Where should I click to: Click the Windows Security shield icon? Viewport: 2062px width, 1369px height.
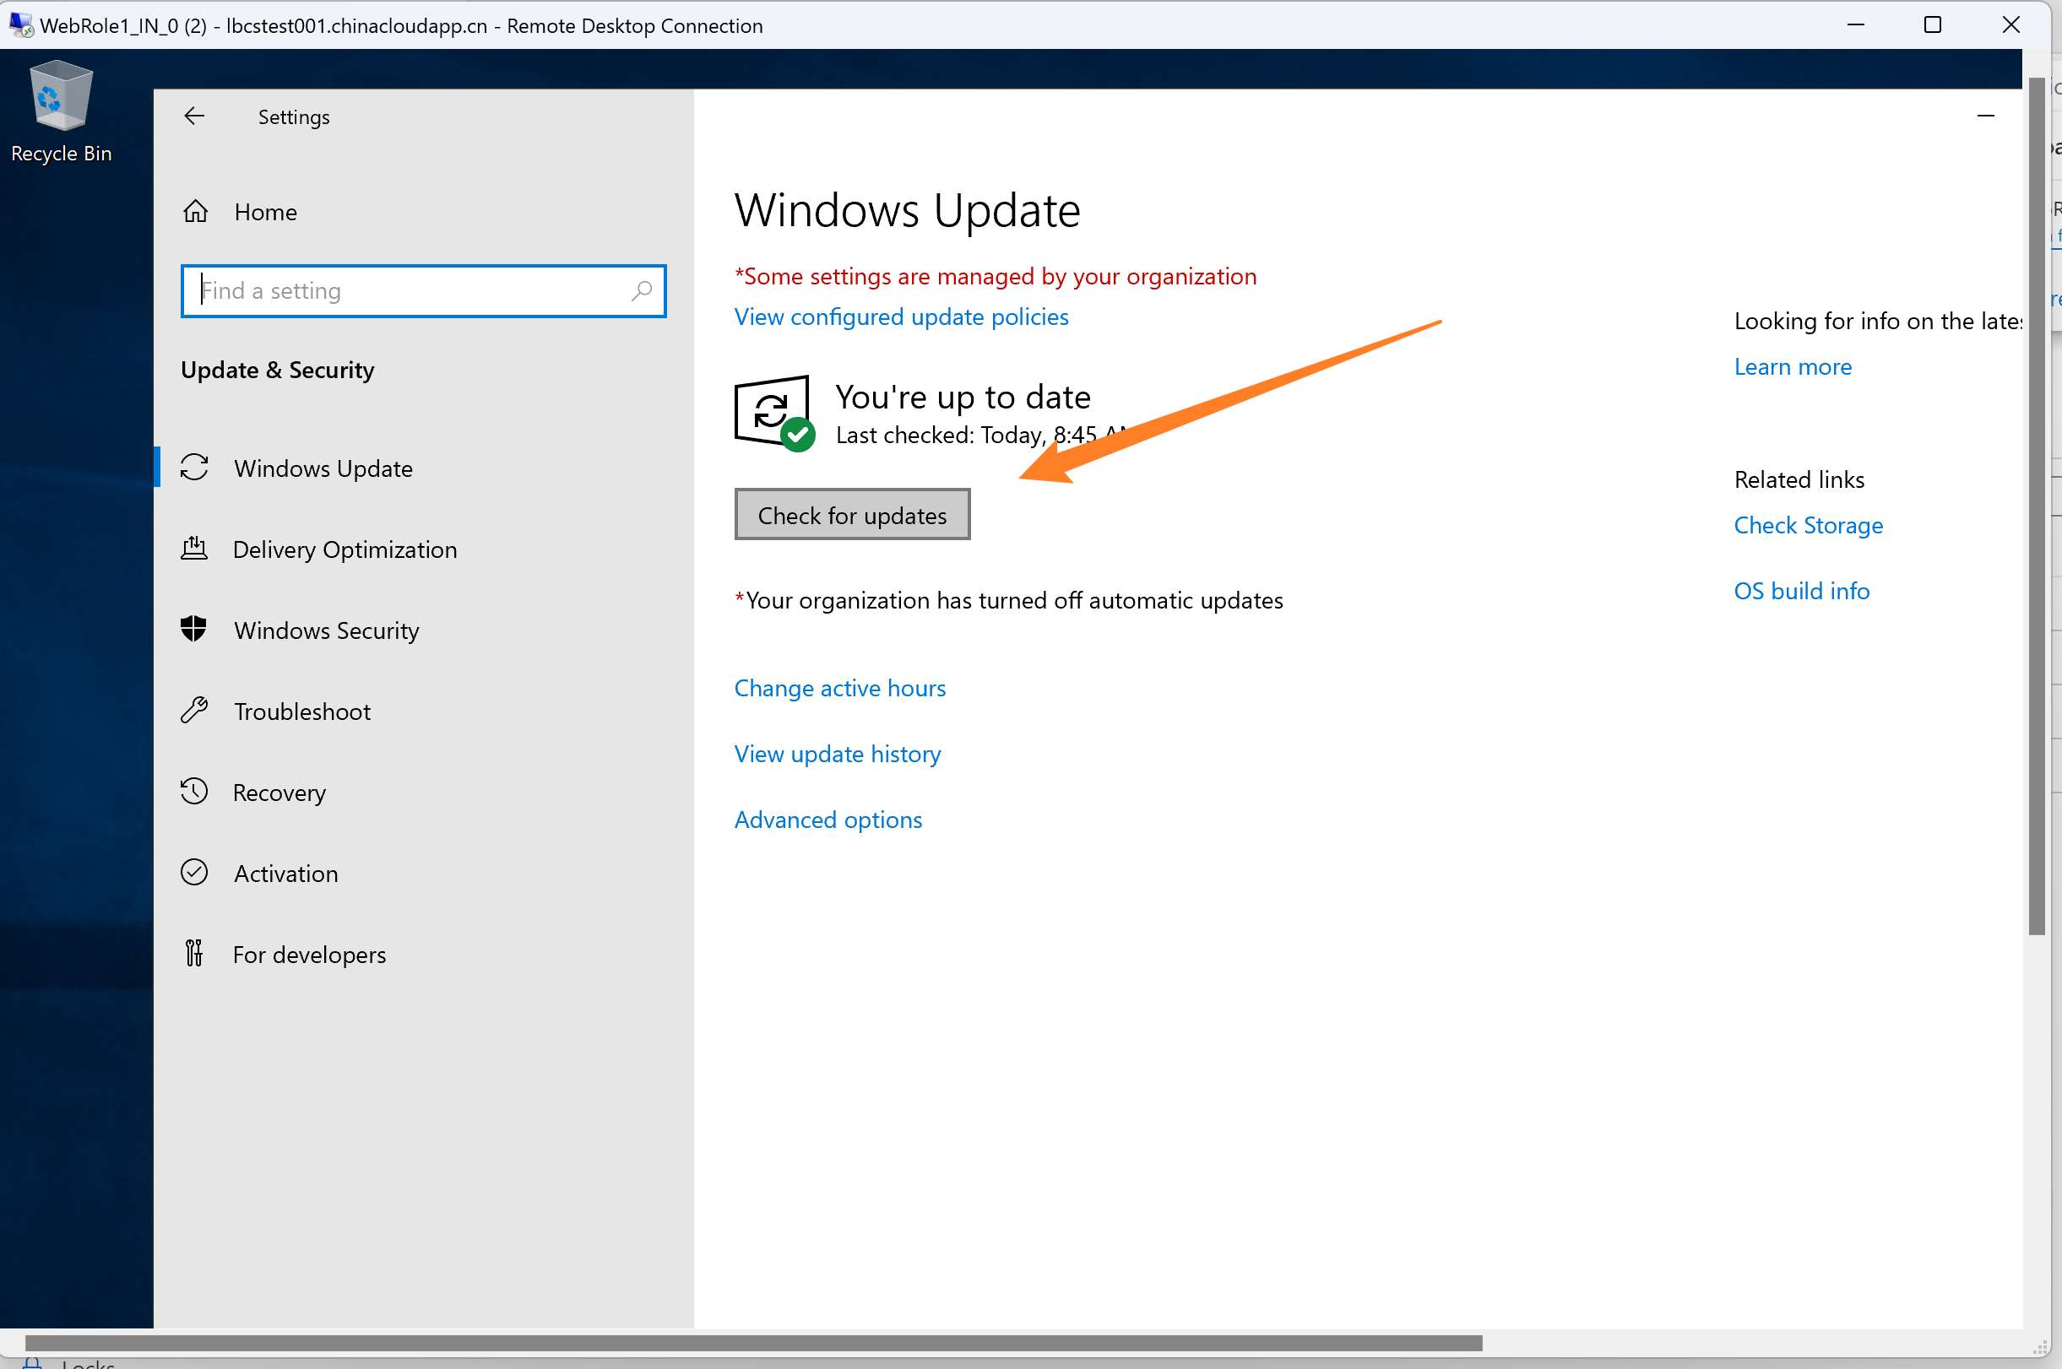194,630
